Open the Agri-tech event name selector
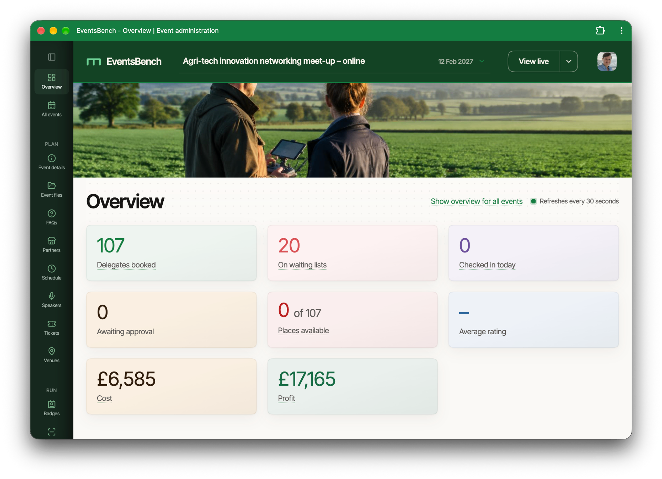Image resolution: width=662 pixels, height=479 pixels. click(x=334, y=61)
